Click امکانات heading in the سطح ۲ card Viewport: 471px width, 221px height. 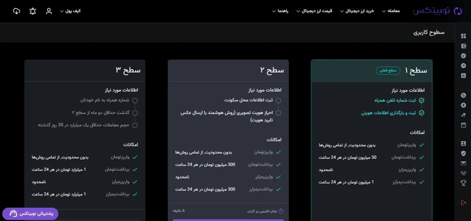(x=274, y=139)
